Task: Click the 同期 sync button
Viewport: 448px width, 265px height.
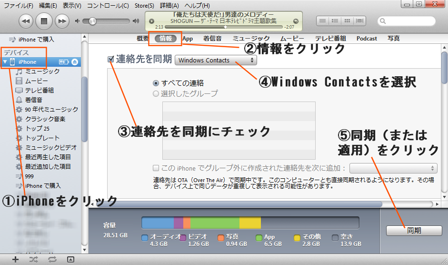Action: point(414,231)
